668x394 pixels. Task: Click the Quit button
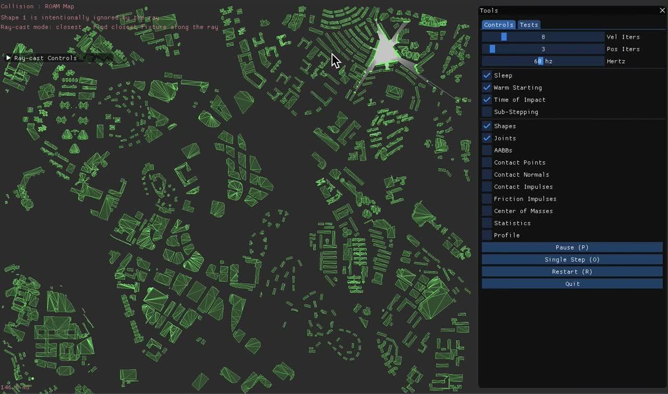coord(572,284)
